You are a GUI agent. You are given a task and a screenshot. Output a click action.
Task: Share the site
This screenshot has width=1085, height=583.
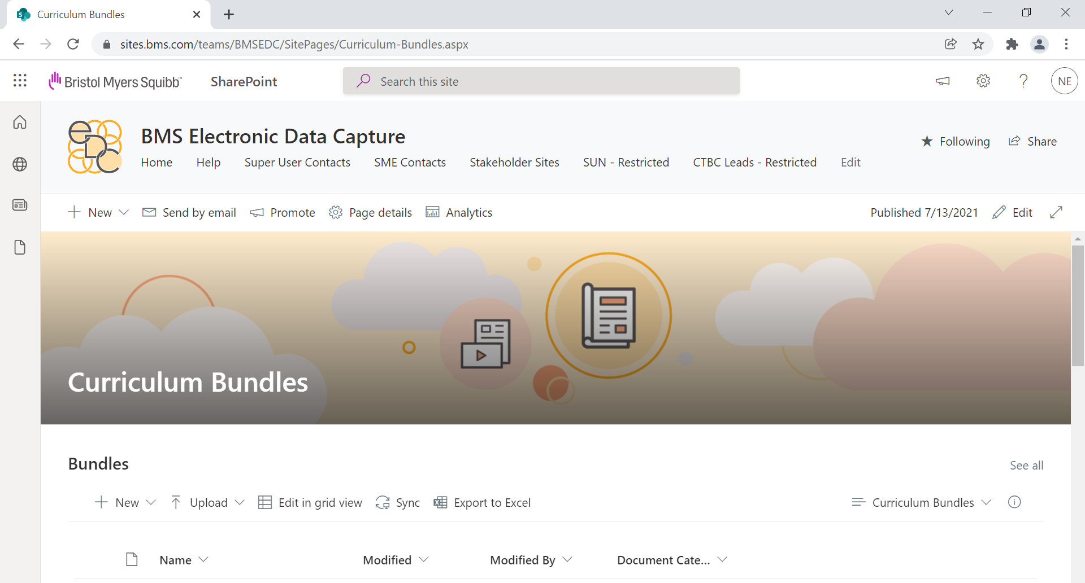tap(1032, 141)
